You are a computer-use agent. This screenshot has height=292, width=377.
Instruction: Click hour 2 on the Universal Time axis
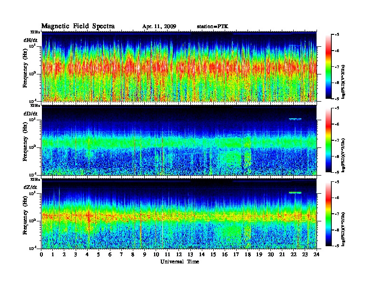pos(64,255)
